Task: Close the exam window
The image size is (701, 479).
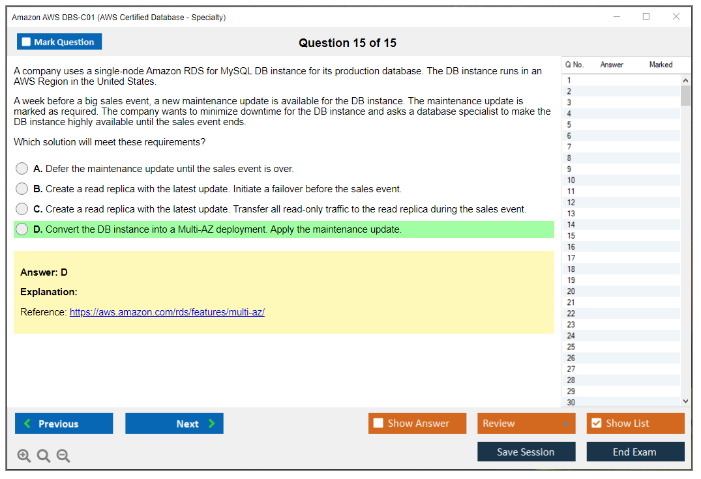Action: (676, 17)
